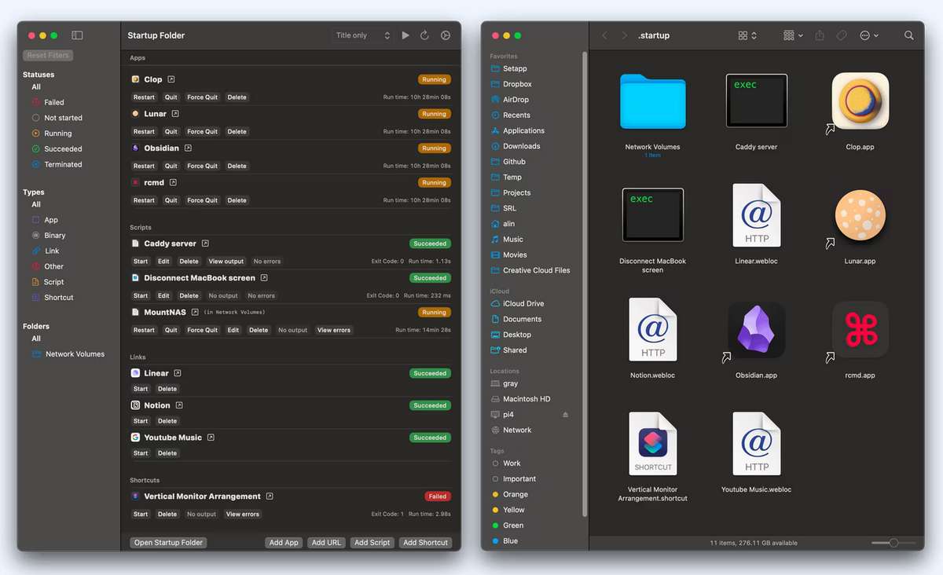Click the Finder share icon
This screenshot has height=575, width=943.
click(820, 35)
